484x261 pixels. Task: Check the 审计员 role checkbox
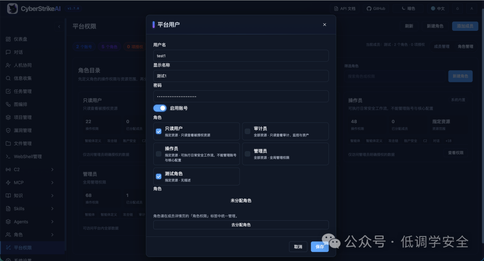tap(247, 131)
